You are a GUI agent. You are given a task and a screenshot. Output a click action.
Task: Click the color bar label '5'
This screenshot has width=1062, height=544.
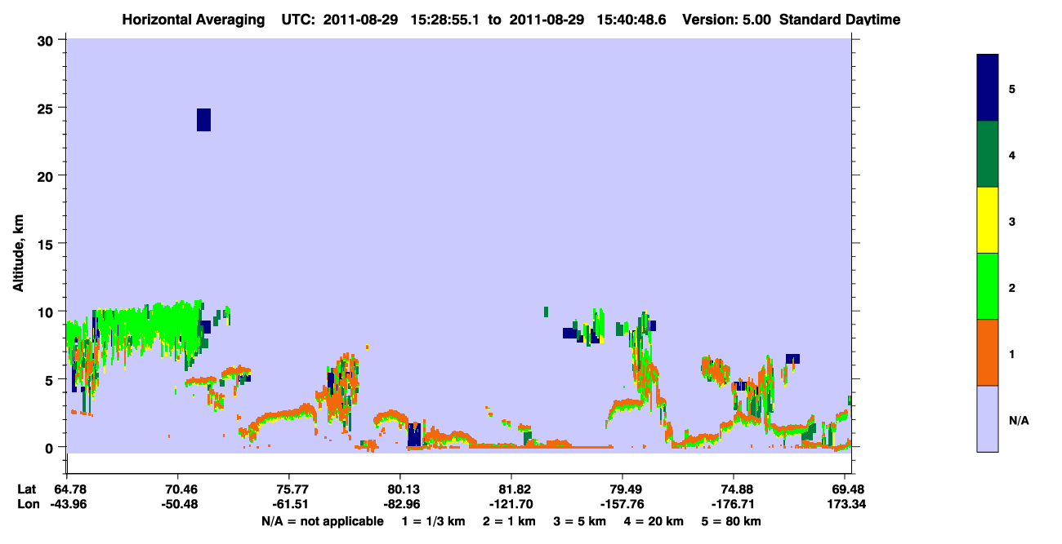tap(1012, 88)
